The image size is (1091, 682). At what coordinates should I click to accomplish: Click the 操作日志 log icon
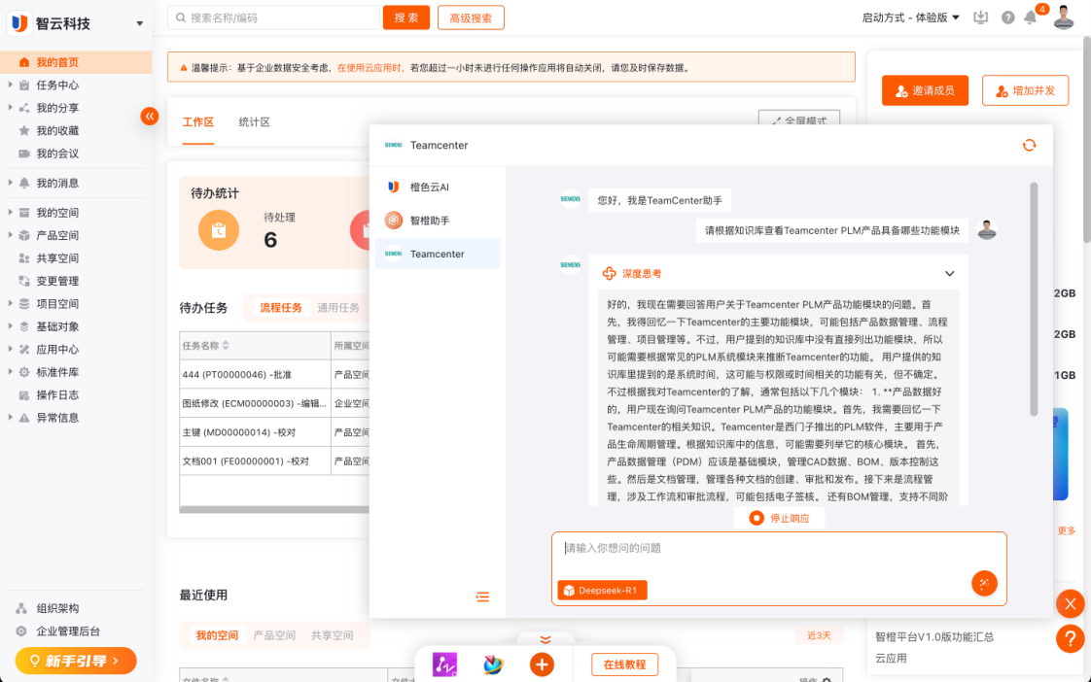[x=24, y=394]
